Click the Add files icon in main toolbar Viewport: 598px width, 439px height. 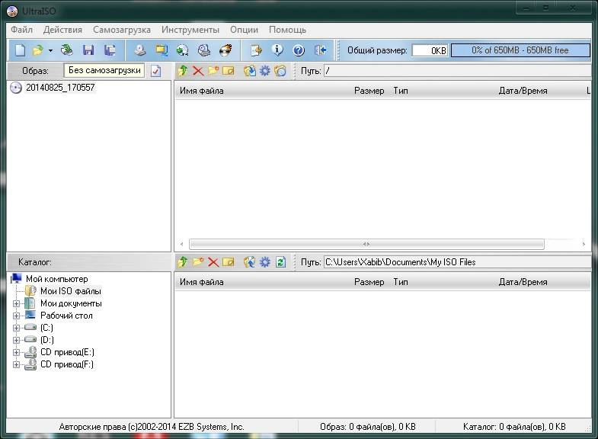(256, 50)
